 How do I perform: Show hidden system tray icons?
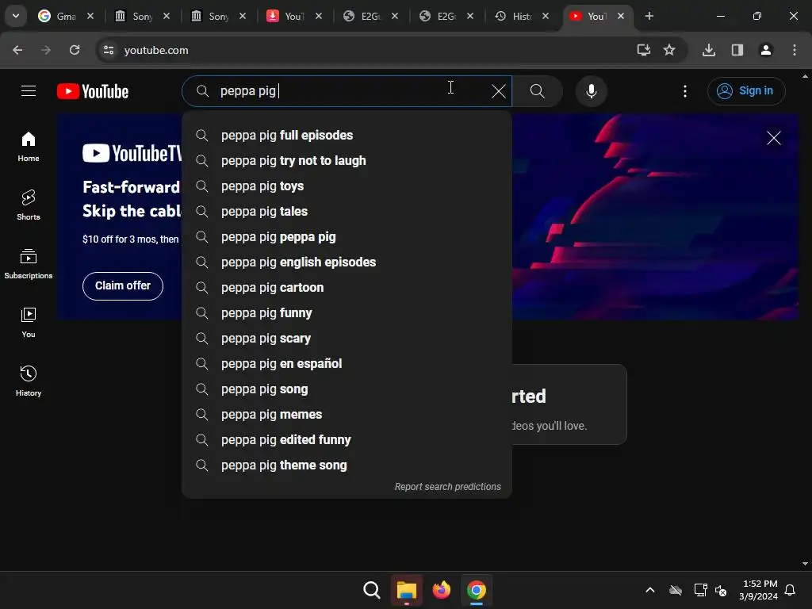point(650,590)
